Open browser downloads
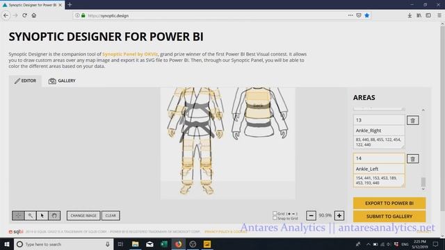This screenshot has height=250, width=445. pos(410,15)
